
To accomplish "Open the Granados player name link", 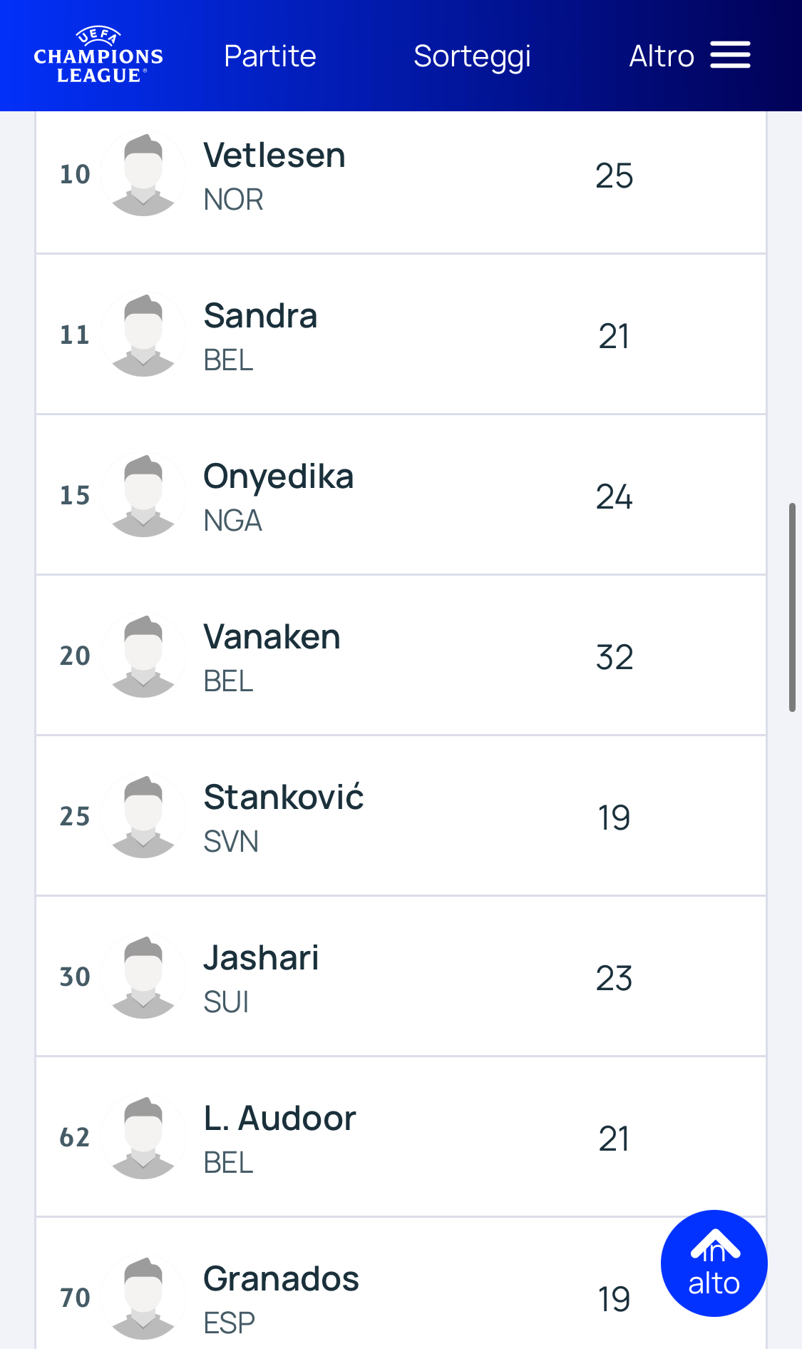I will (281, 1279).
